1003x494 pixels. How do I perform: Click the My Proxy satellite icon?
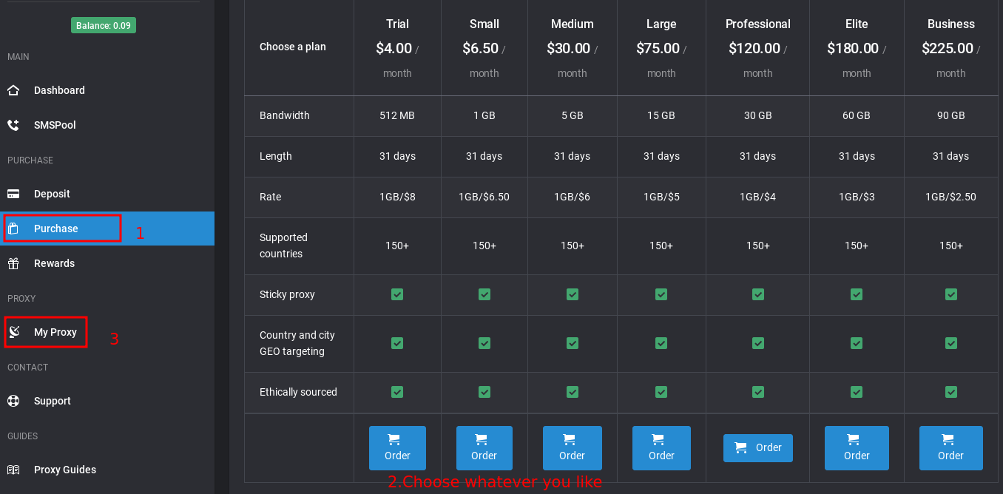pyautogui.click(x=13, y=332)
